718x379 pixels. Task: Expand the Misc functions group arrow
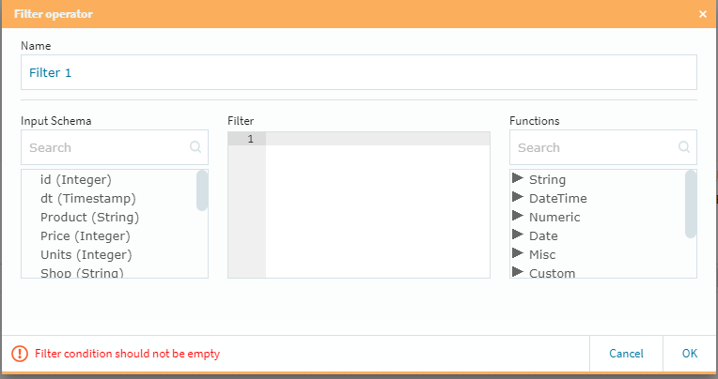tap(518, 252)
